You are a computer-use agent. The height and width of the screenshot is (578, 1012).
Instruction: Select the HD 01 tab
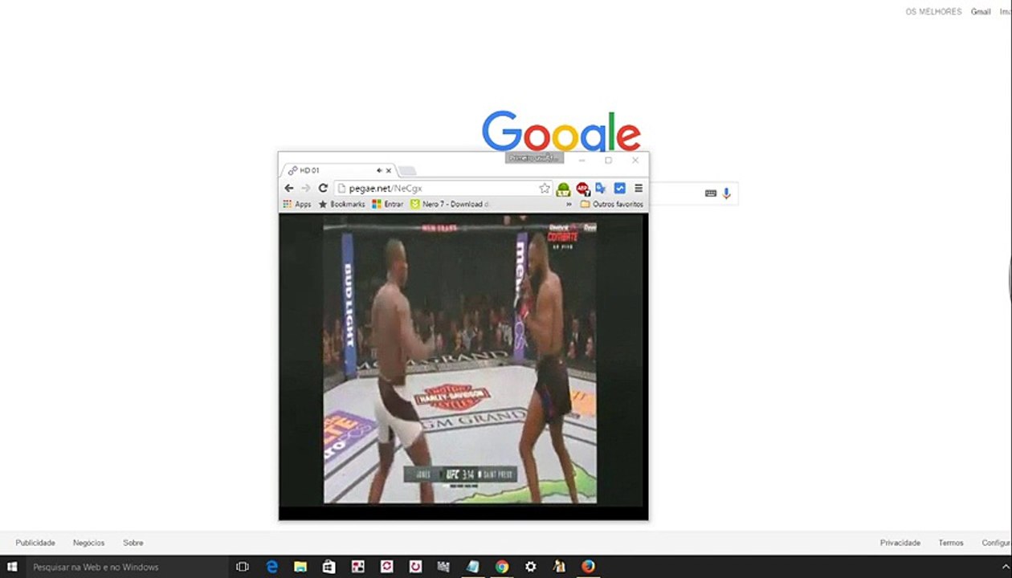[x=340, y=170]
